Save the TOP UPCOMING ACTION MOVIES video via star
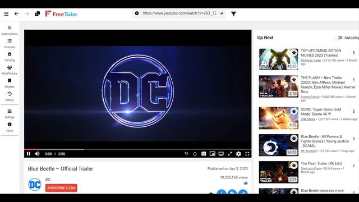 point(294,53)
